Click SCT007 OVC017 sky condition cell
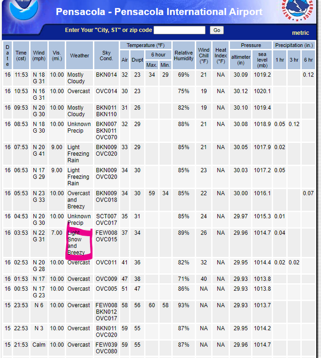Viewport: 321px width, 358px height. (106, 220)
